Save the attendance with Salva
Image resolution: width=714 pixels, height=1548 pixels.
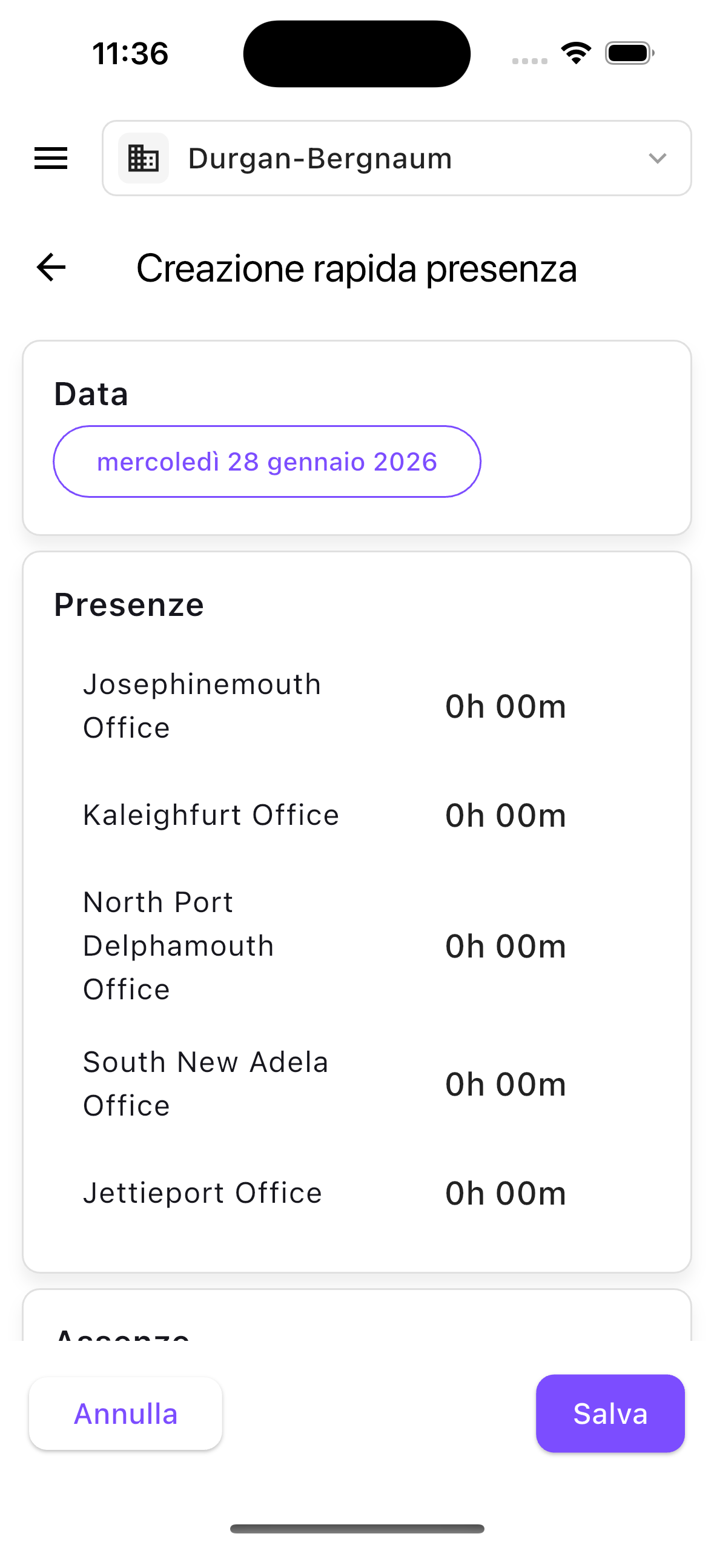610,1413
